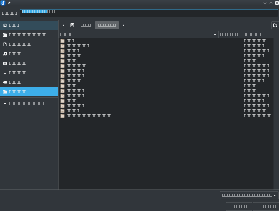This screenshot has width=279, height=211.
Task: Navigate back using the left breadcrumb arrow
Action: click(64, 25)
